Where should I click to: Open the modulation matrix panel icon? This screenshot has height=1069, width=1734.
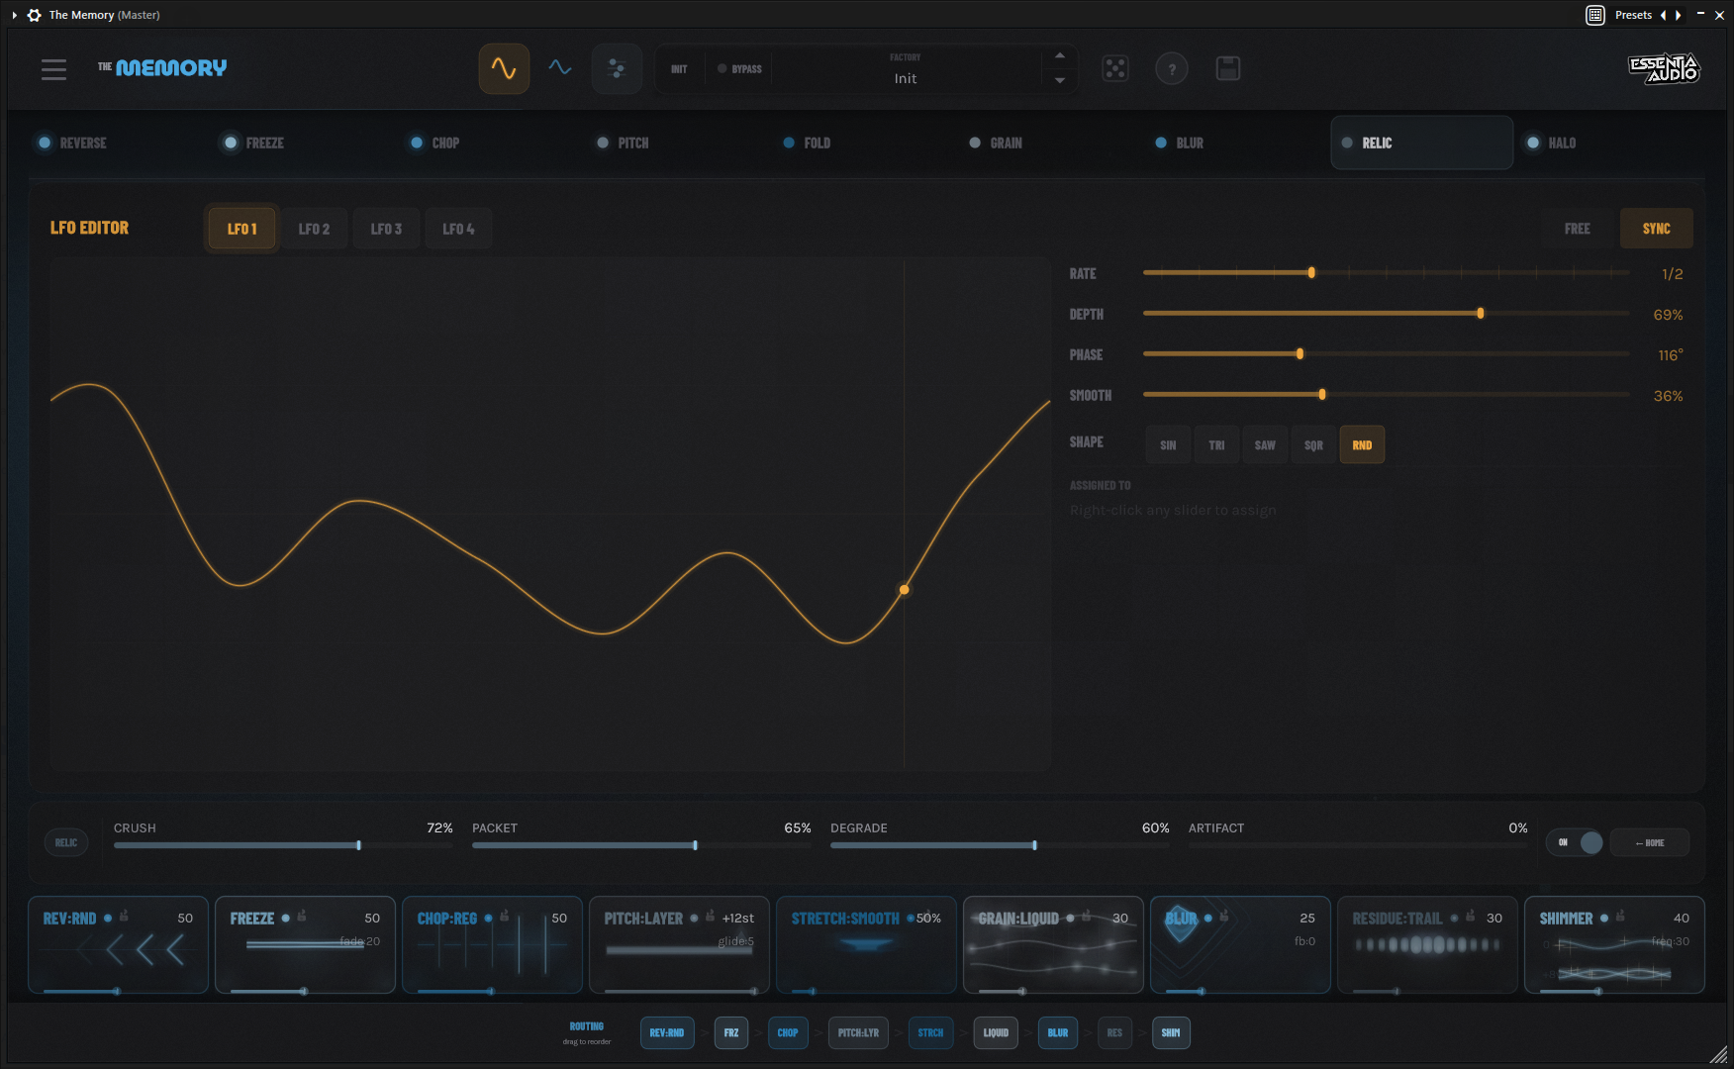pos(617,68)
